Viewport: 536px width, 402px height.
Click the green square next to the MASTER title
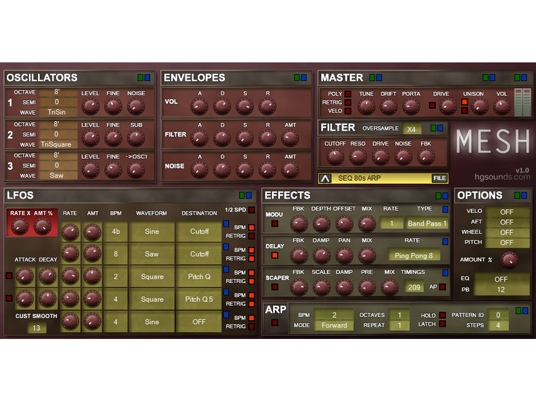372,78
